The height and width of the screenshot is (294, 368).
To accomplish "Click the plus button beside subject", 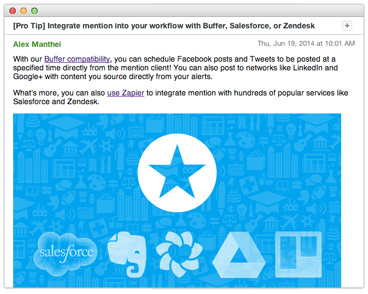I will tap(347, 26).
